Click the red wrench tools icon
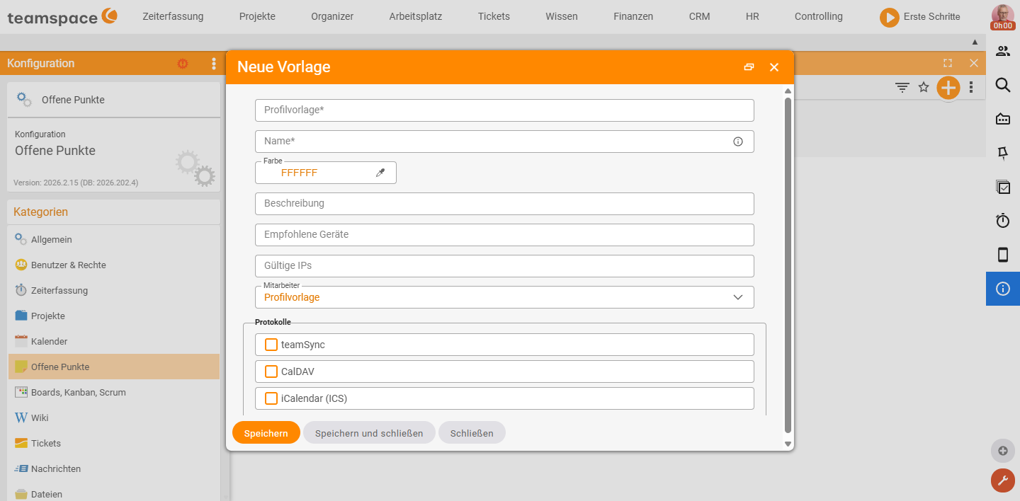 [1002, 480]
